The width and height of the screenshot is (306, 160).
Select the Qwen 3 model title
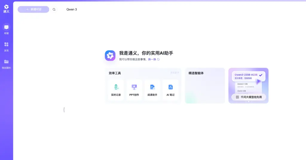click(x=72, y=9)
